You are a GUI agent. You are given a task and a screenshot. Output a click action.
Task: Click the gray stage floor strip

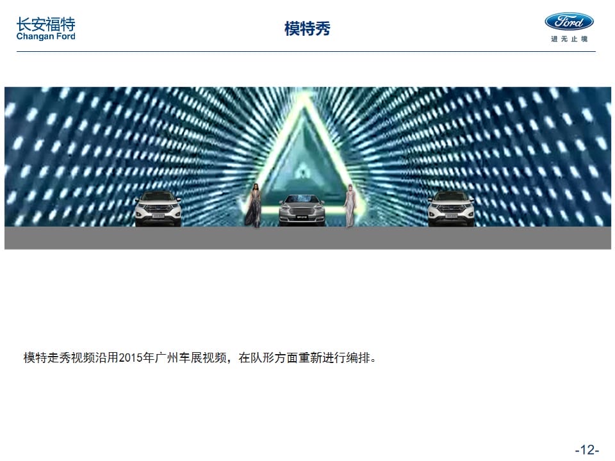307,238
